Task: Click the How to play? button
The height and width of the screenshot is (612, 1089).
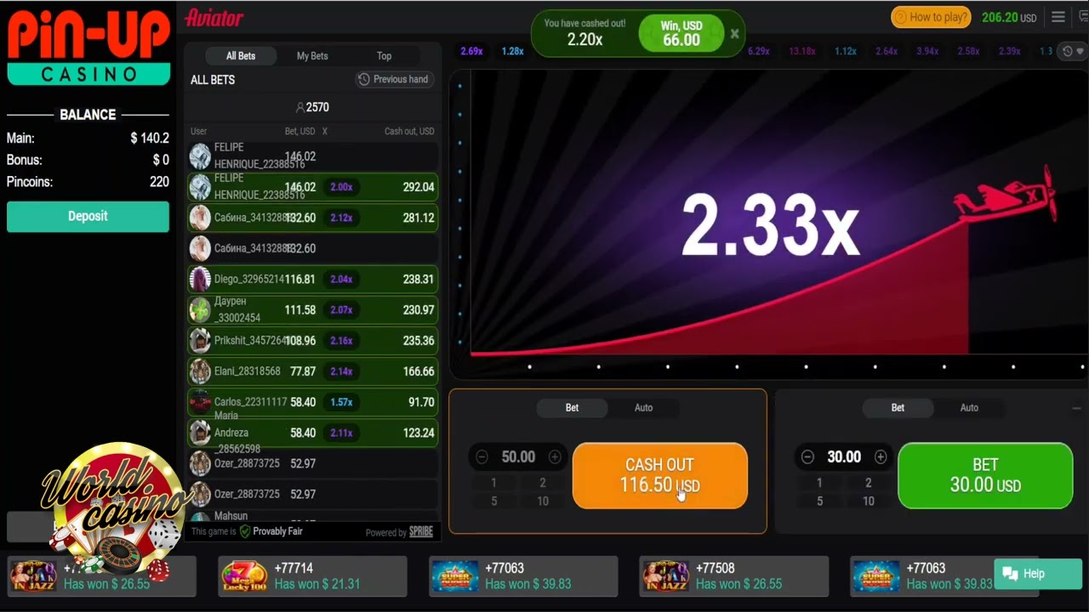Action: coord(931,17)
